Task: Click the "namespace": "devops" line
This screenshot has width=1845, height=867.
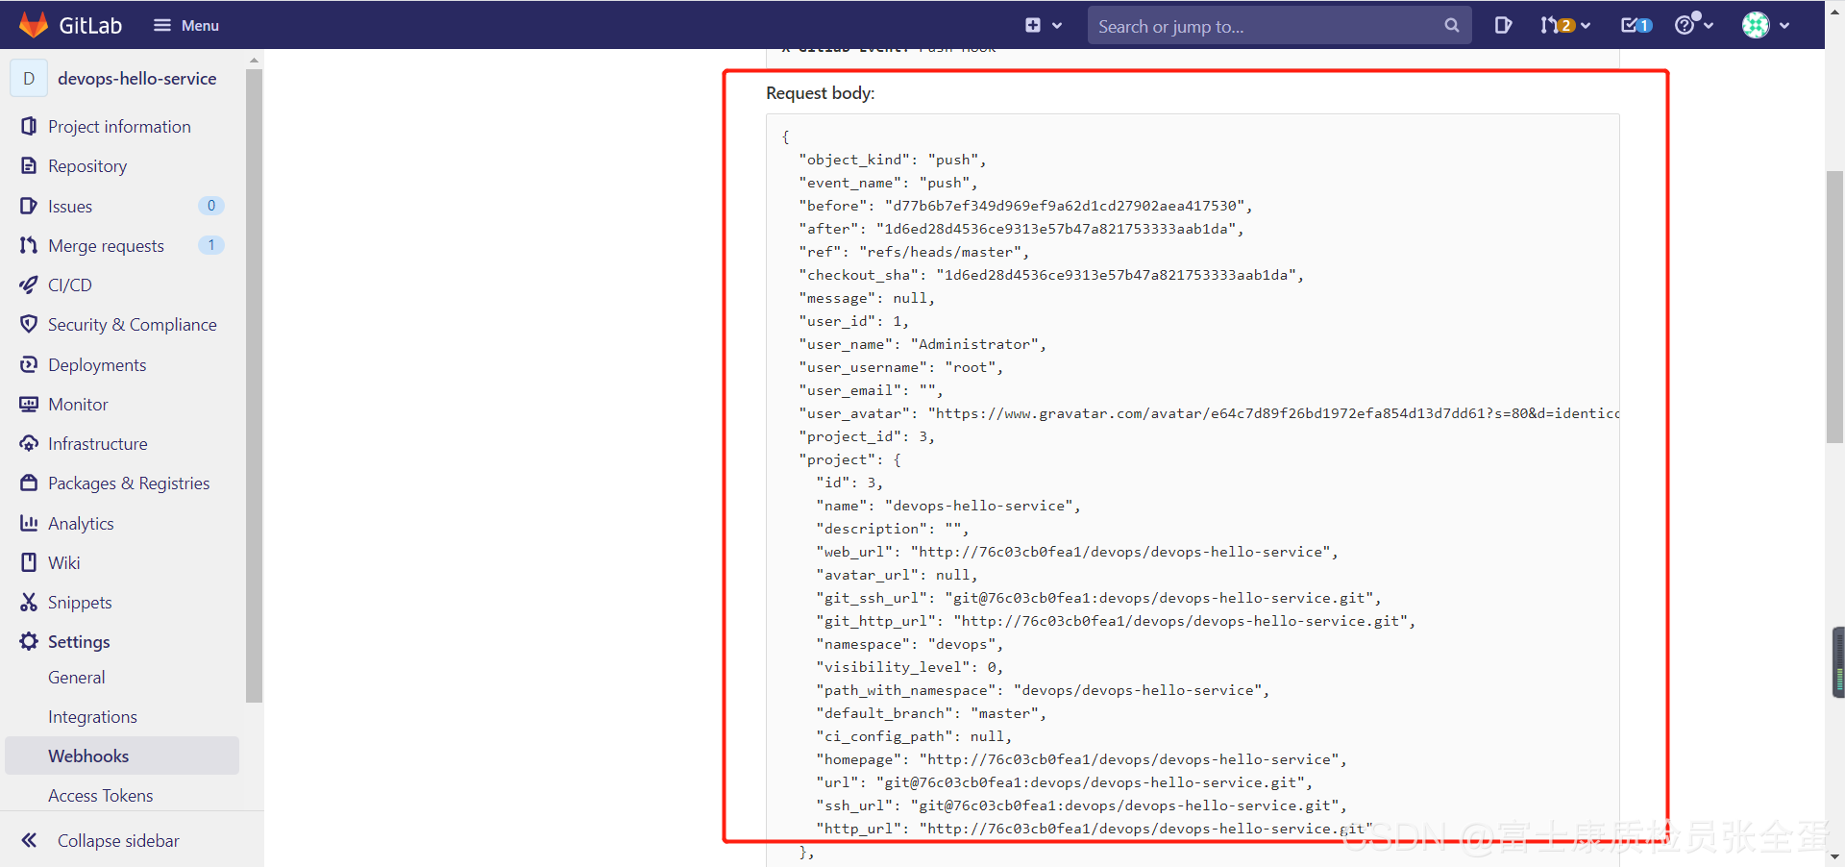Action: [909, 644]
